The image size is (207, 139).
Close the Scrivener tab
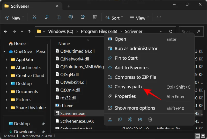57,6
